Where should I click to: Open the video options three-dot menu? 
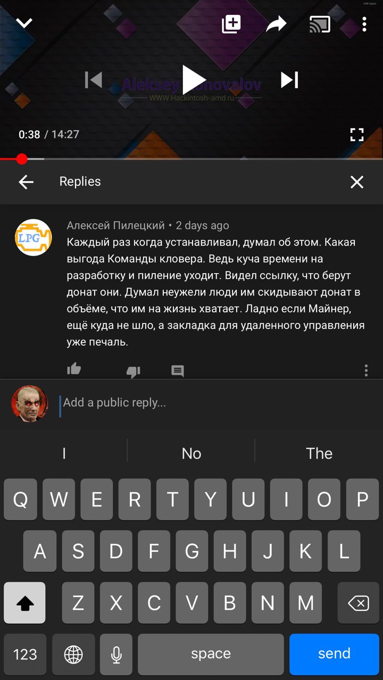364,24
